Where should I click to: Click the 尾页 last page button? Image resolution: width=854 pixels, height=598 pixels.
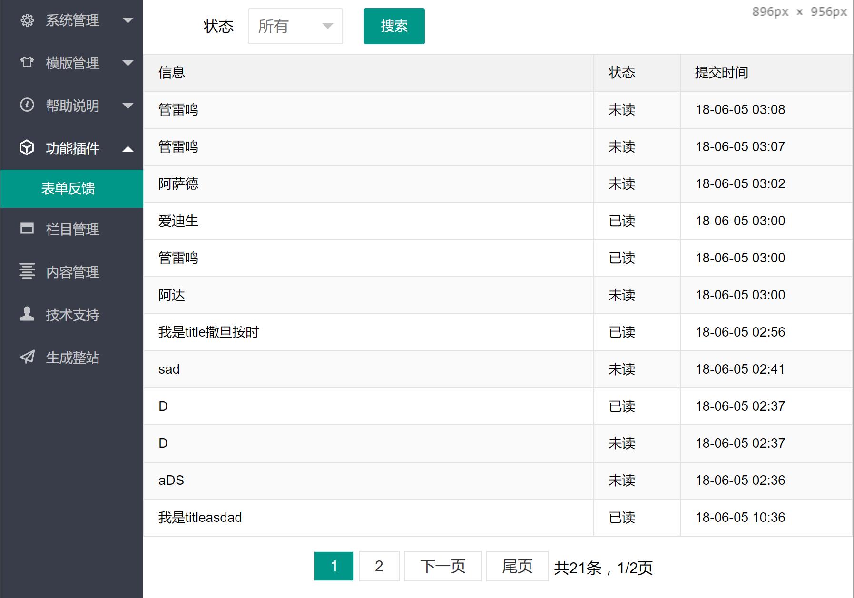pyautogui.click(x=518, y=566)
